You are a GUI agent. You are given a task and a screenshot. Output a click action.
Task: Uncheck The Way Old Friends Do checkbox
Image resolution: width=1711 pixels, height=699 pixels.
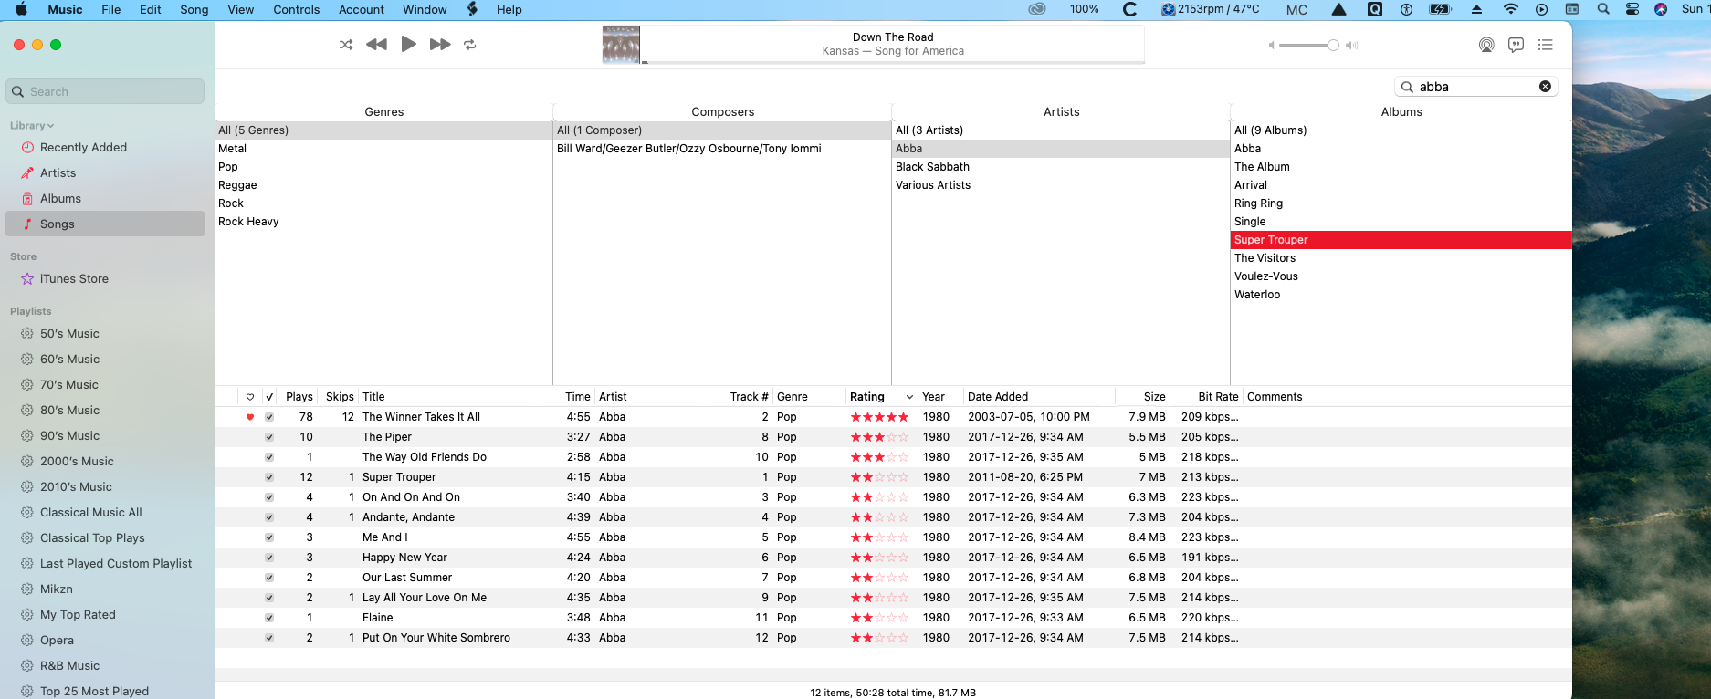[x=269, y=457]
